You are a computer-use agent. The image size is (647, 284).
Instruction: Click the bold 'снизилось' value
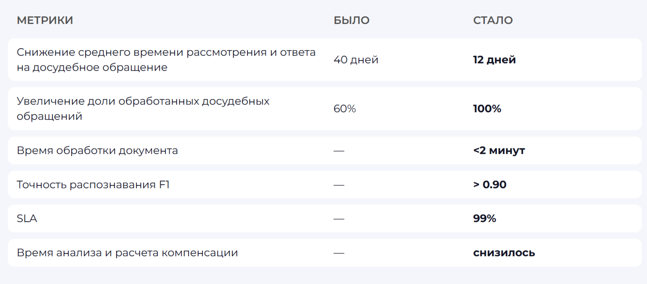504,253
